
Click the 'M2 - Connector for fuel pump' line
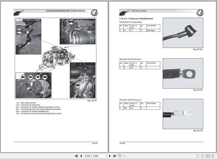pyautogui.click(x=28, y=105)
